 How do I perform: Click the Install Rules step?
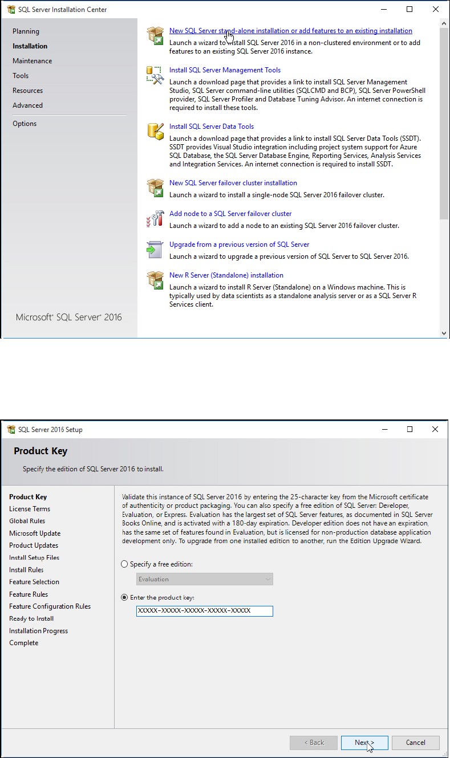(26, 570)
